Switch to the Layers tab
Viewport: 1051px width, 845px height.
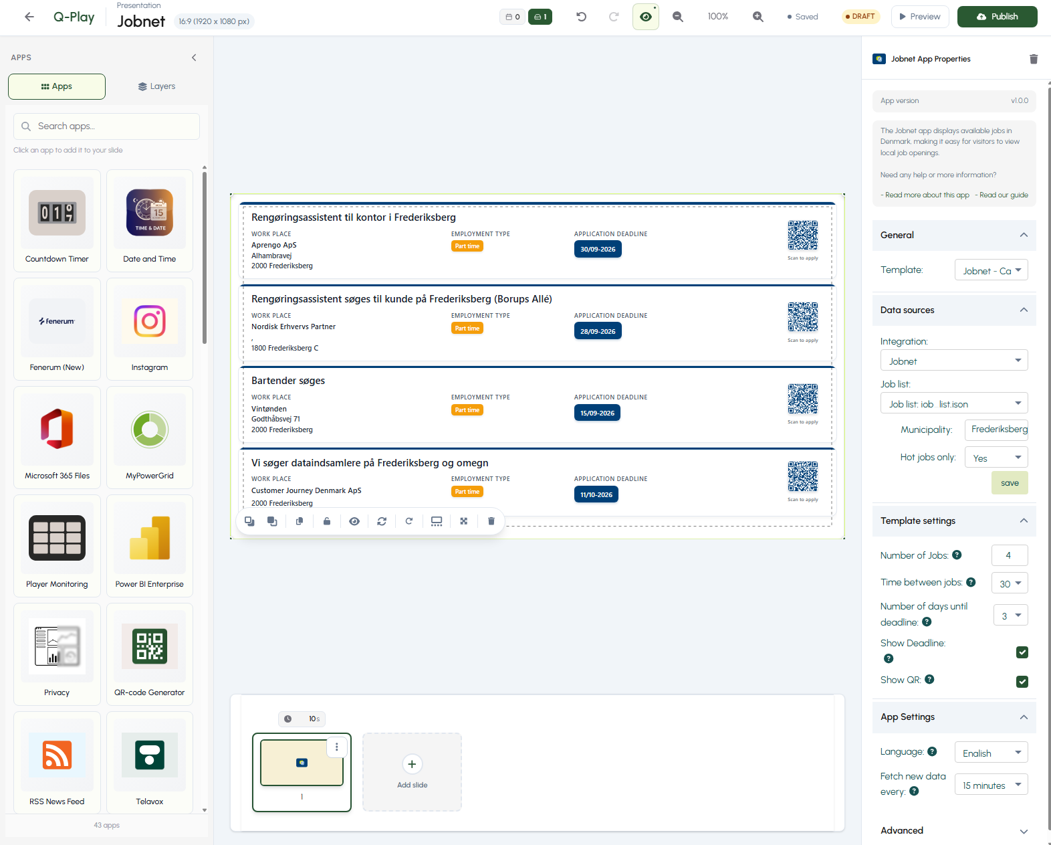156,86
